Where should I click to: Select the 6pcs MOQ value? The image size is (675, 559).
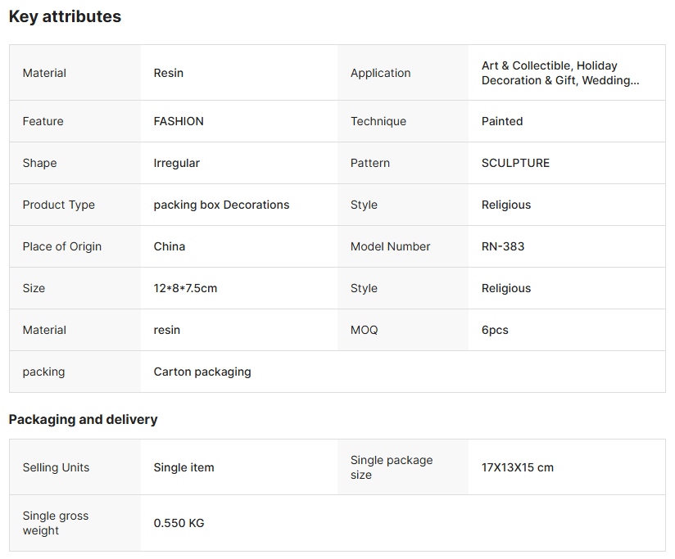pos(495,330)
